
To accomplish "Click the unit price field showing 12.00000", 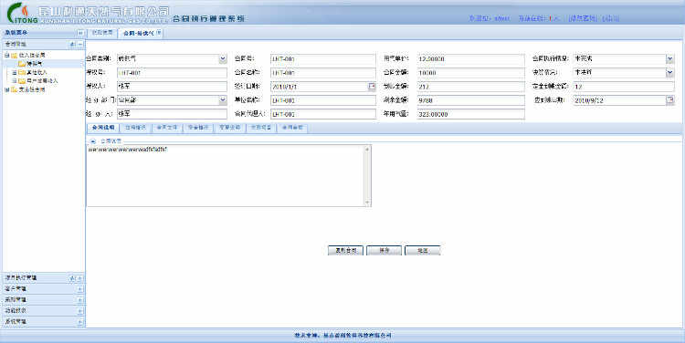I will pos(470,59).
